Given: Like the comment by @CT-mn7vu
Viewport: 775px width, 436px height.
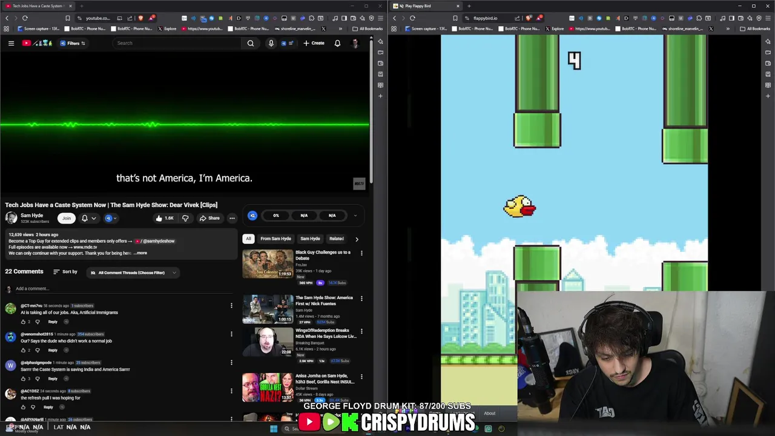Looking at the screenshot, I should [23, 322].
